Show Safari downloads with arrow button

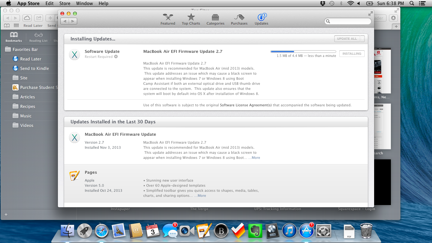point(393,18)
